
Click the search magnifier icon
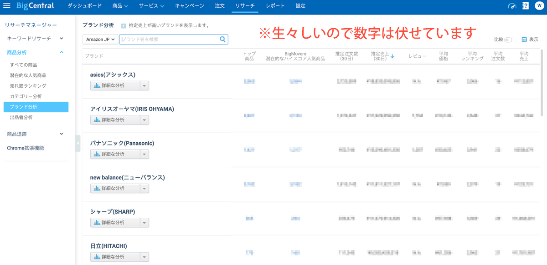[223, 40]
